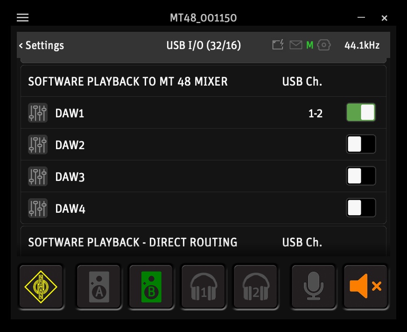Click the DAW4 channel label
407x332 pixels.
pos(70,209)
